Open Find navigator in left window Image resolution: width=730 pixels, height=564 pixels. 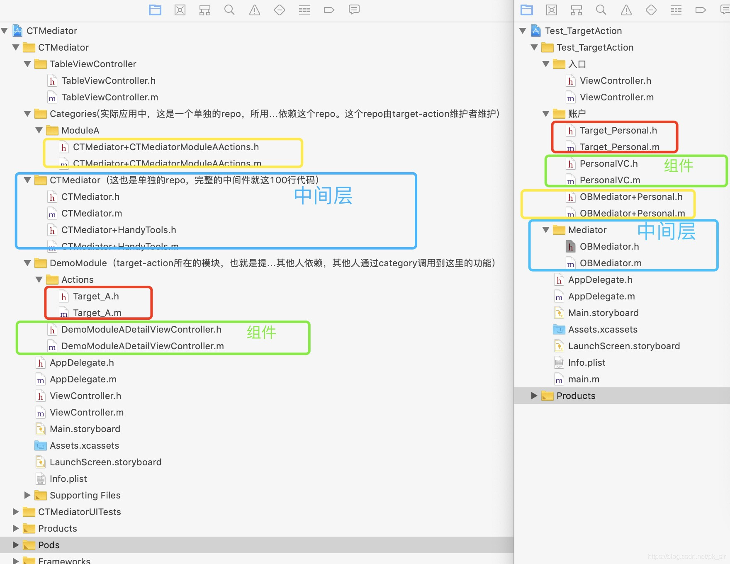click(x=229, y=10)
